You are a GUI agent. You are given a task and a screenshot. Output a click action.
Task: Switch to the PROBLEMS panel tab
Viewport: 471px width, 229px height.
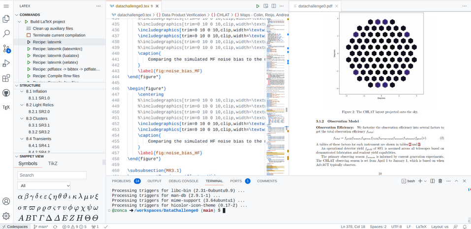[121, 181]
